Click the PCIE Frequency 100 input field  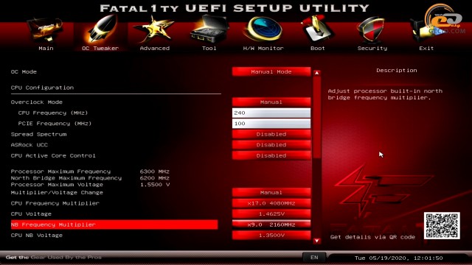pyautogui.click(x=271, y=124)
